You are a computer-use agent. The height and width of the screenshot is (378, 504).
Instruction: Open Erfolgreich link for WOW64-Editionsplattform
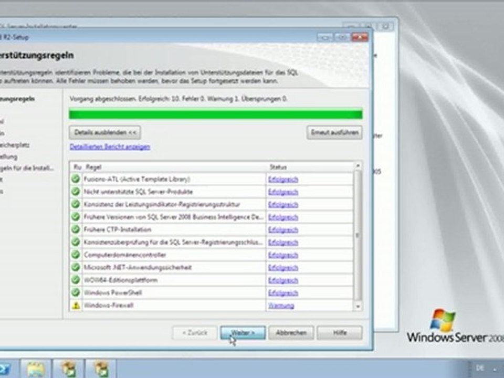click(283, 280)
